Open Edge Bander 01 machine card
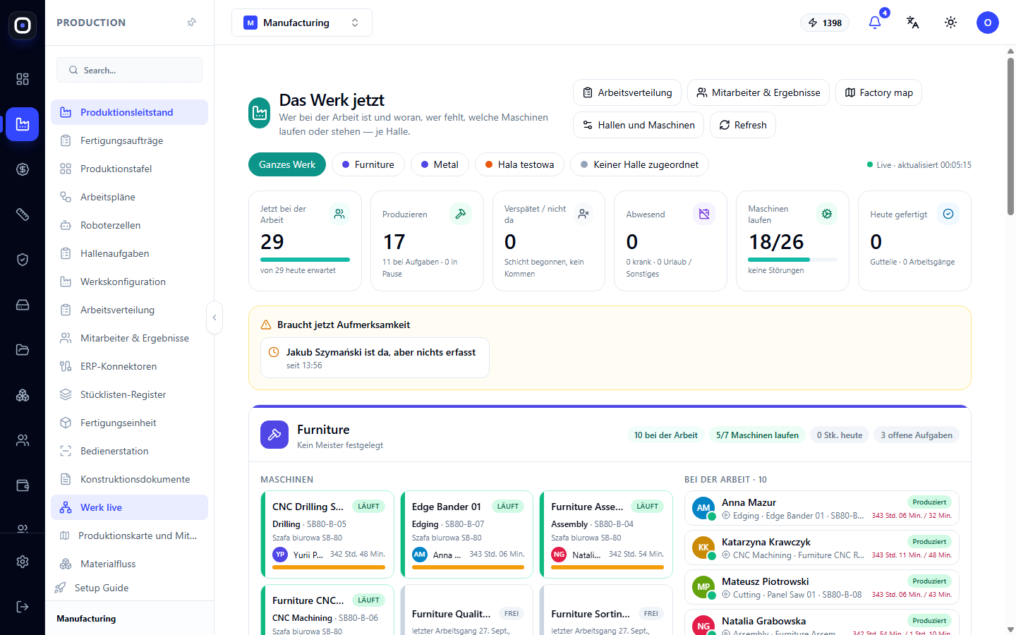This screenshot has width=1016, height=635. (466, 534)
